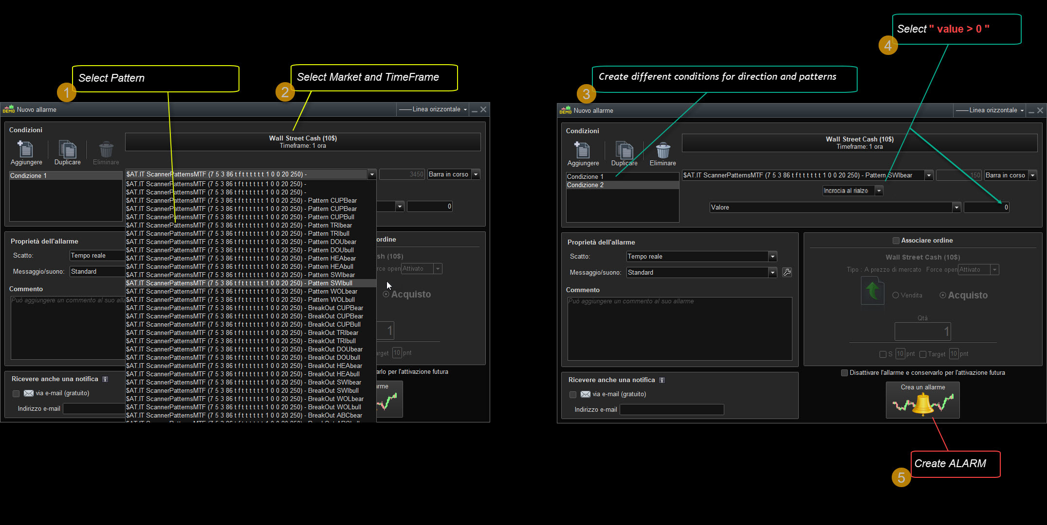Image resolution: width=1047 pixels, height=525 pixels.
Task: Select Condizione 2 in right window list
Action: (623, 185)
